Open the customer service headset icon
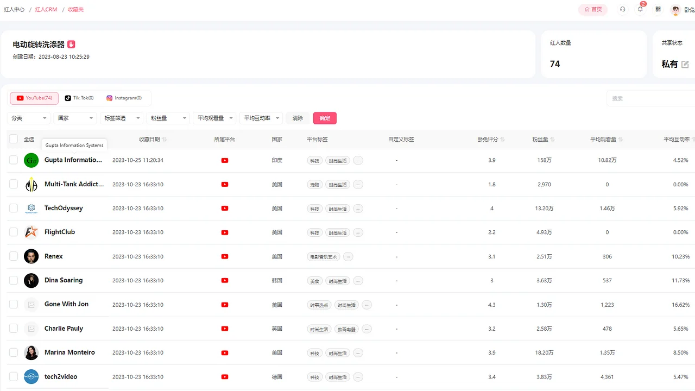The height and width of the screenshot is (391, 695). tap(622, 9)
